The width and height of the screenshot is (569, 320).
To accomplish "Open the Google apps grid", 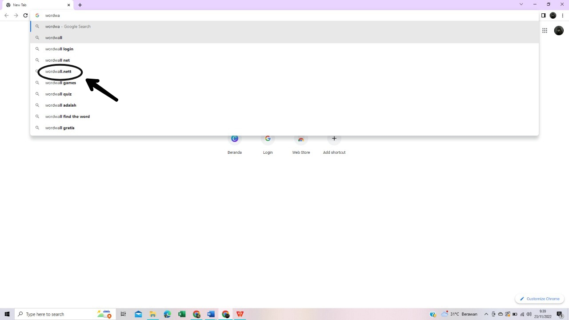I will (545, 30).
